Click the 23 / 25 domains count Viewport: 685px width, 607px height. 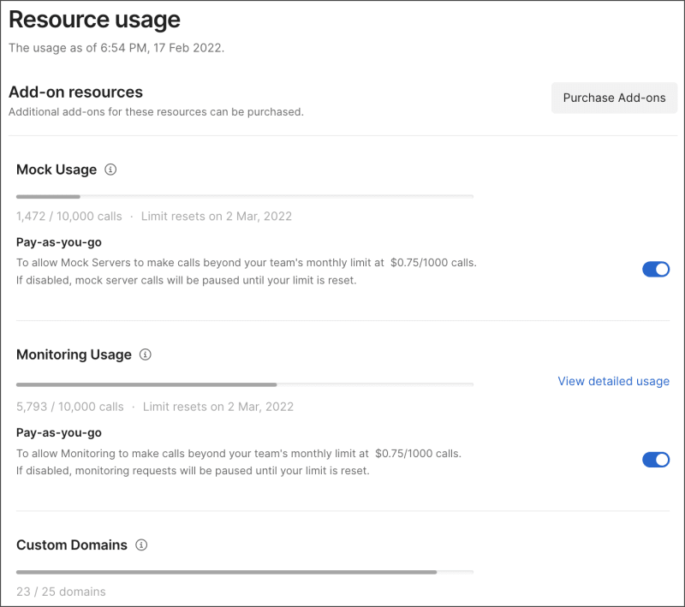tap(61, 592)
